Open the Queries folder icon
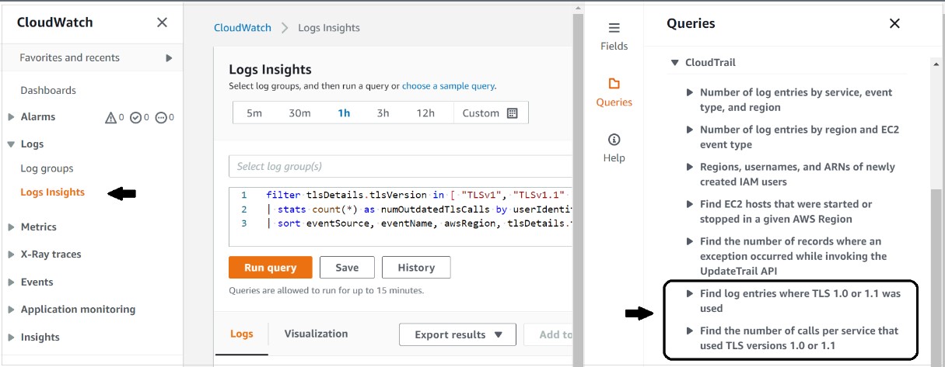Screen dimensions: 945x367 pyautogui.click(x=614, y=85)
